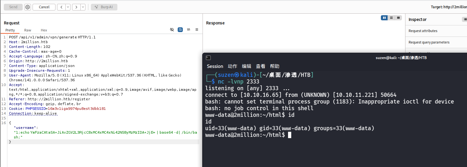467x167 pixels.
Task: Open the forward-history dropdown arrow
Action: click(83, 7)
